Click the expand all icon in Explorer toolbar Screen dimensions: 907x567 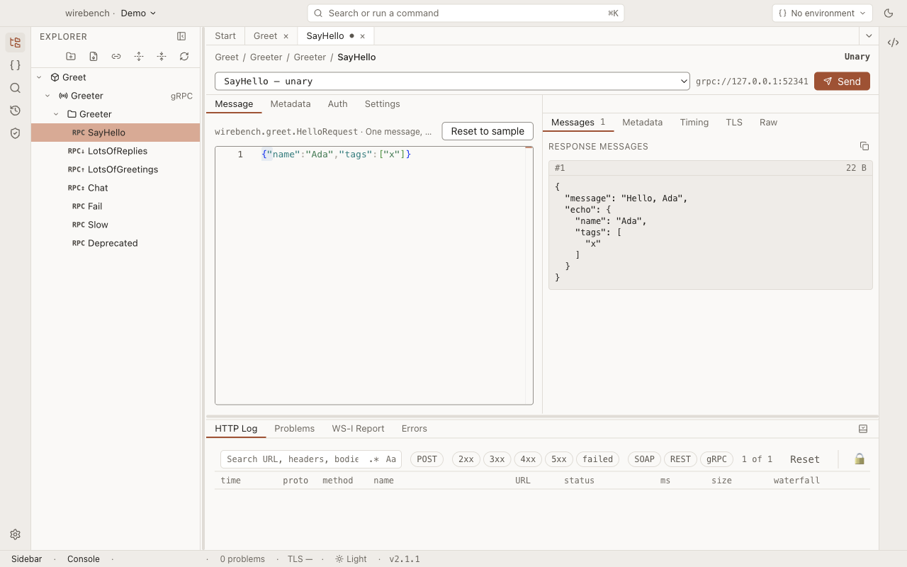[139, 56]
